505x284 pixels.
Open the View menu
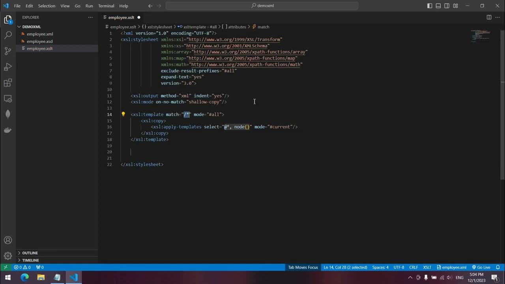pos(65,6)
